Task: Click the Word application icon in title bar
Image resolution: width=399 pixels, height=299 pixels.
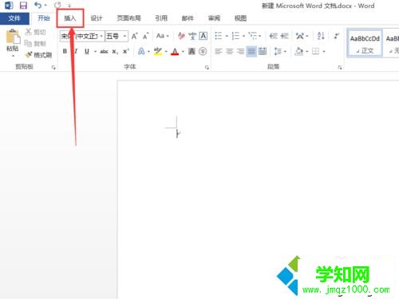Action: pyautogui.click(x=9, y=6)
